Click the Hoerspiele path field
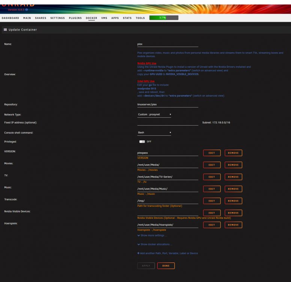Viewport: 291px width, 282px height. 168,225
